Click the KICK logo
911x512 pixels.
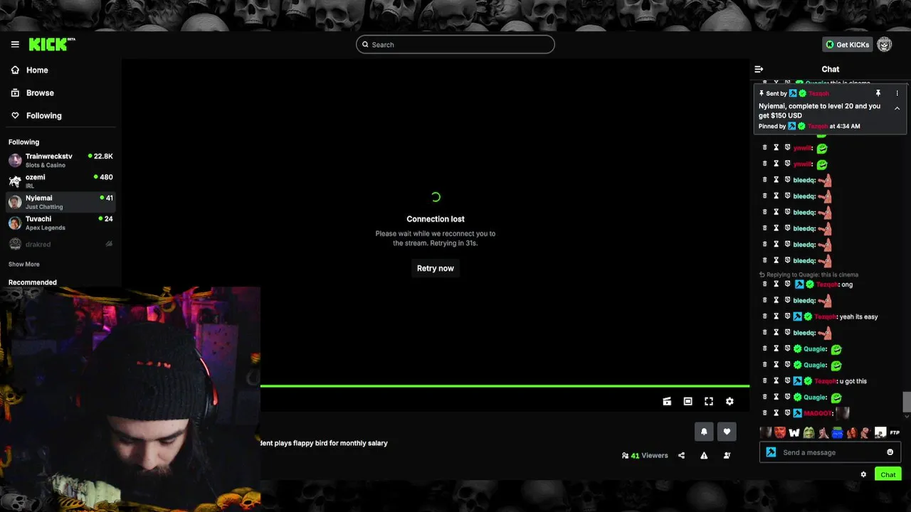tap(51, 44)
